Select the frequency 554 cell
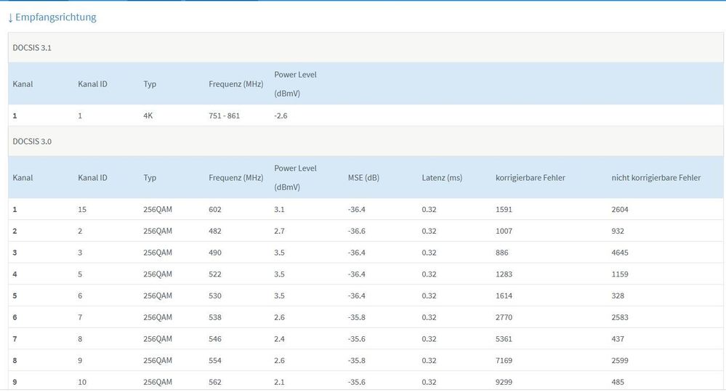This screenshot has height=392, width=726. tap(215, 361)
